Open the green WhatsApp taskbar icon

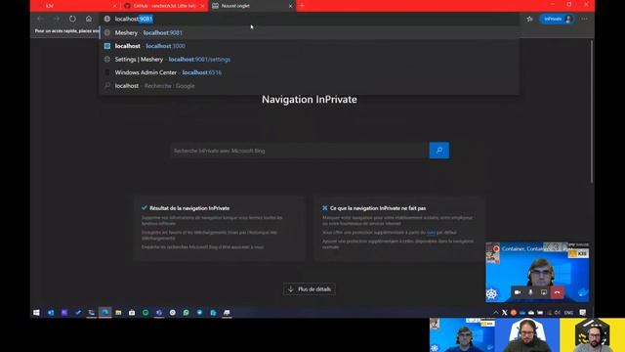(187, 313)
